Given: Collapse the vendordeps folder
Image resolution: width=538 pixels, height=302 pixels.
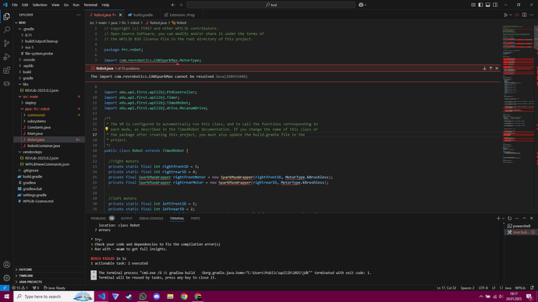Looking at the screenshot, I should click(32, 152).
